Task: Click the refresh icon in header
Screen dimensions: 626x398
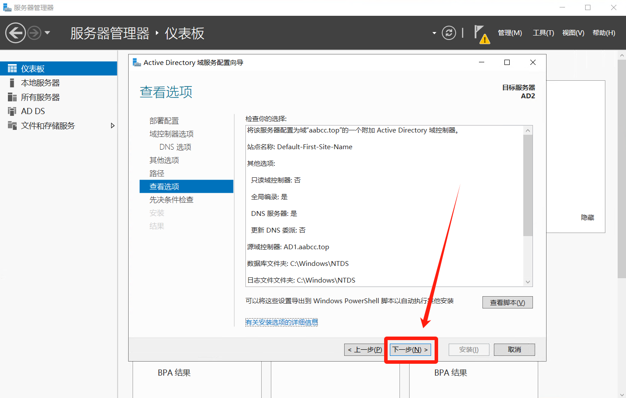Action: click(x=449, y=33)
